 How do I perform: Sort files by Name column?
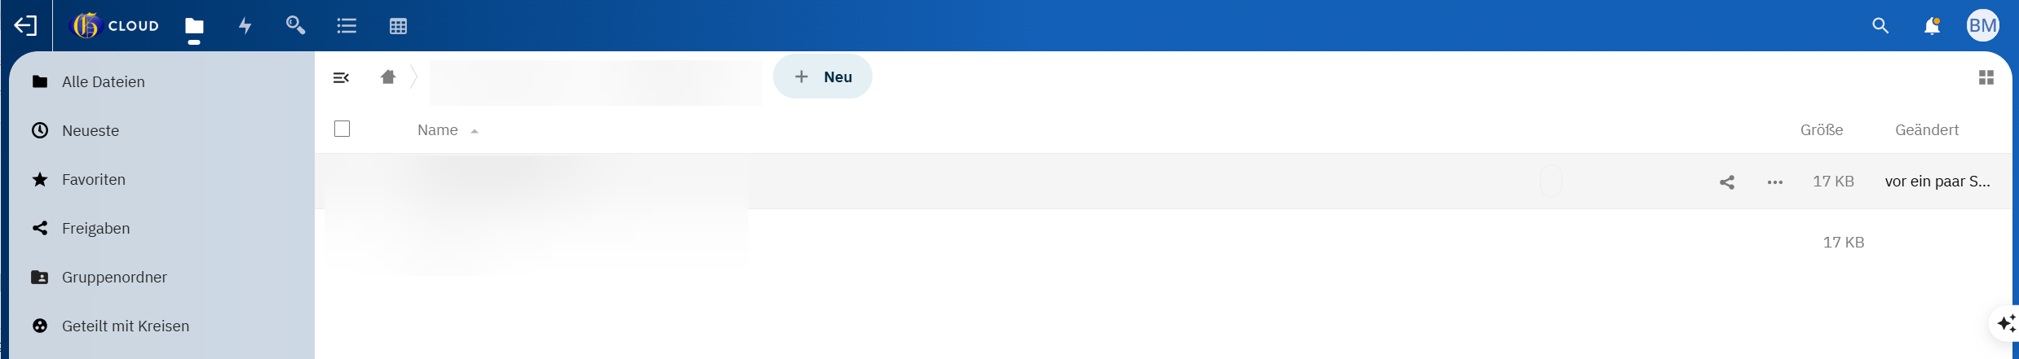(438, 130)
